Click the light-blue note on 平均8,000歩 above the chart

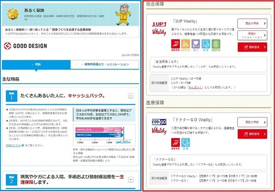104,115
